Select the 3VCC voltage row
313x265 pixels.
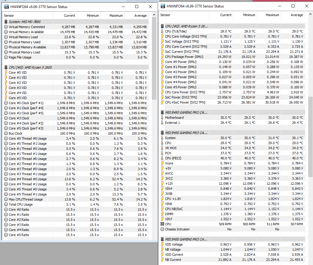tap(232, 178)
